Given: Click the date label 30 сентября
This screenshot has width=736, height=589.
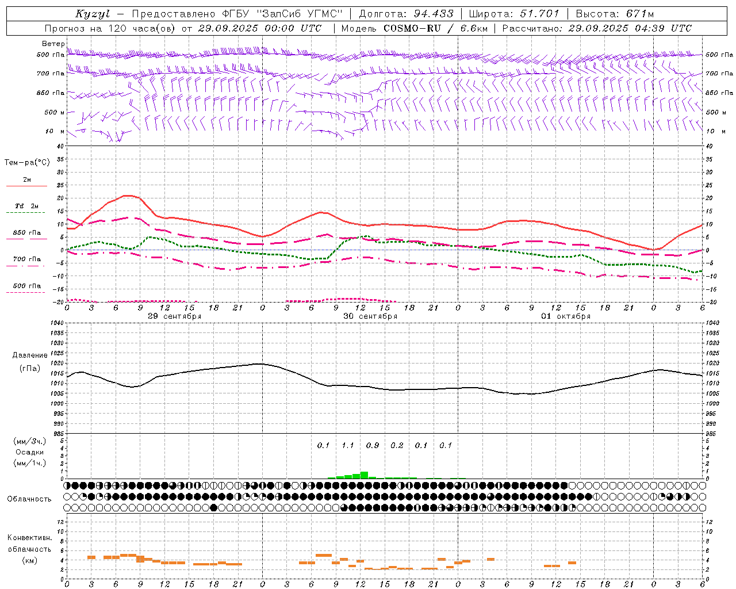Looking at the screenshot, I should [x=370, y=316].
